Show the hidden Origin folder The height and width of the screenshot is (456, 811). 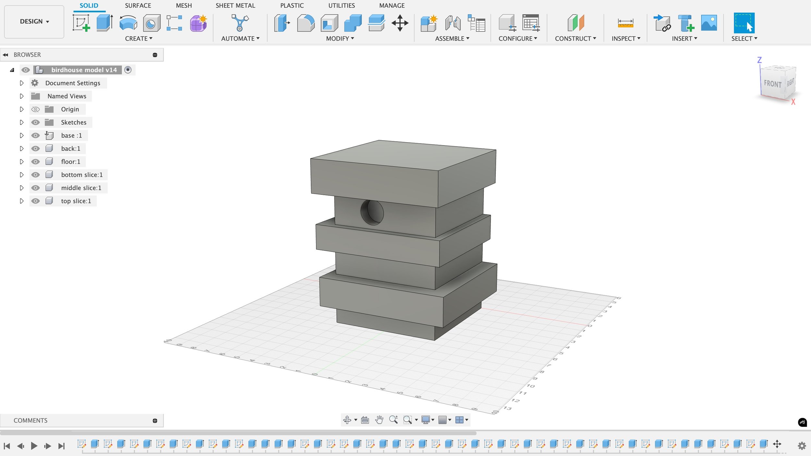[x=35, y=109]
